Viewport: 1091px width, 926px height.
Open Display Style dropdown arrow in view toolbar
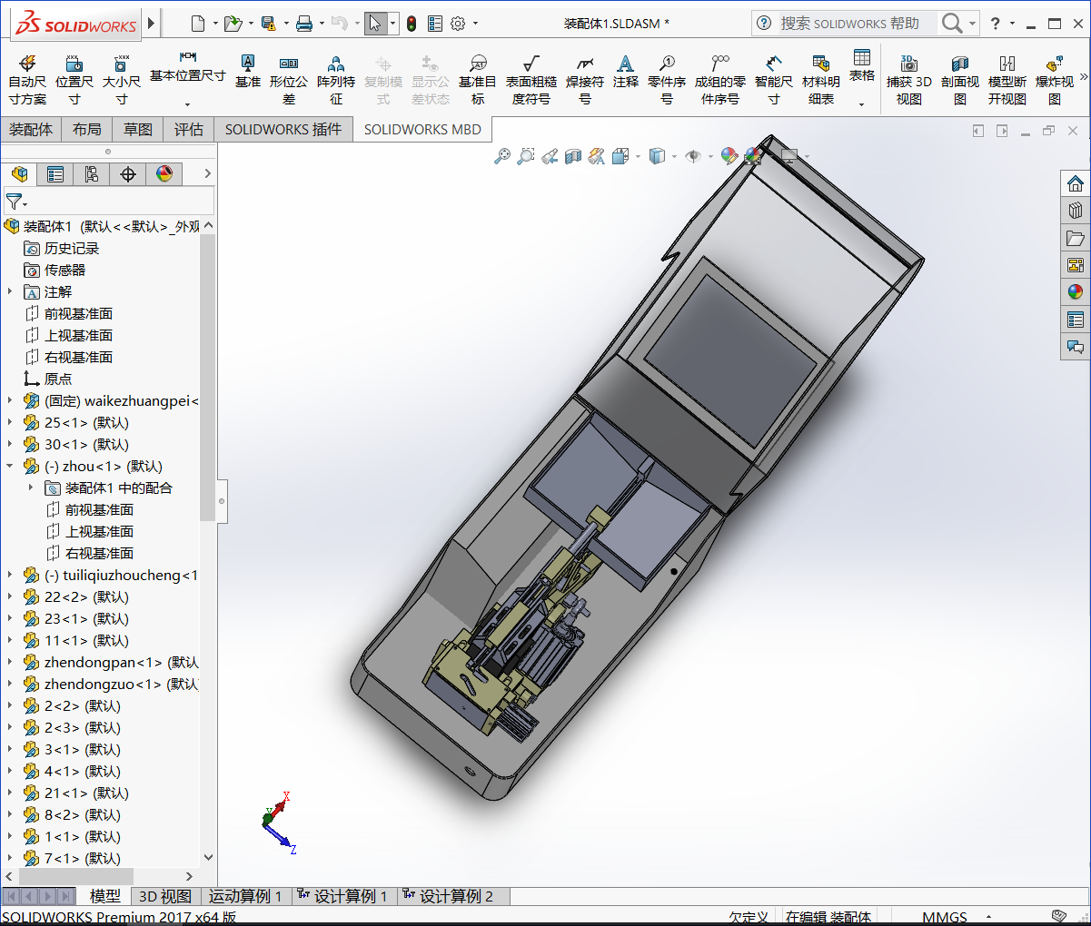click(674, 156)
